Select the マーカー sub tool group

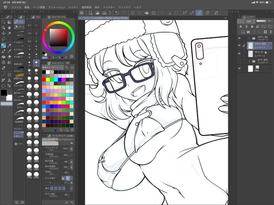19,27
